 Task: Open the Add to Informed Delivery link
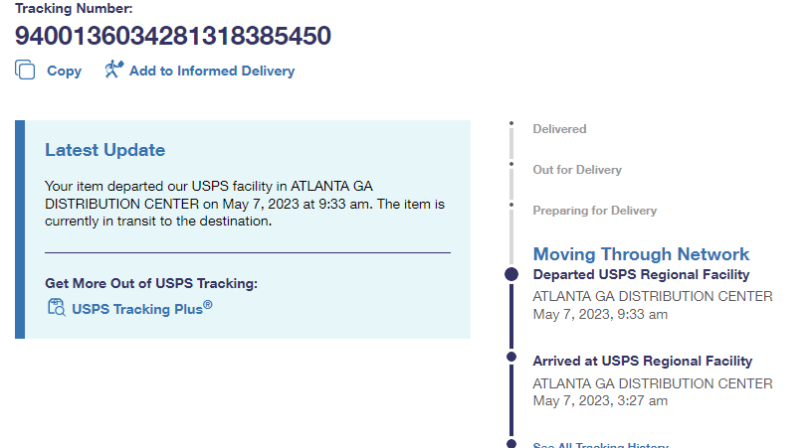point(211,72)
